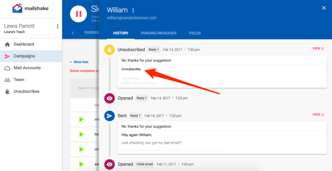Open William contact options menu
The width and height of the screenshot is (332, 171).
pyautogui.click(x=133, y=10)
